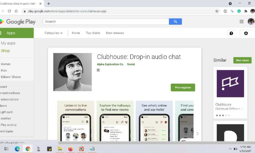Open Play activity in sidebar
The height and width of the screenshot is (153, 255).
pyautogui.click(x=8, y=125)
